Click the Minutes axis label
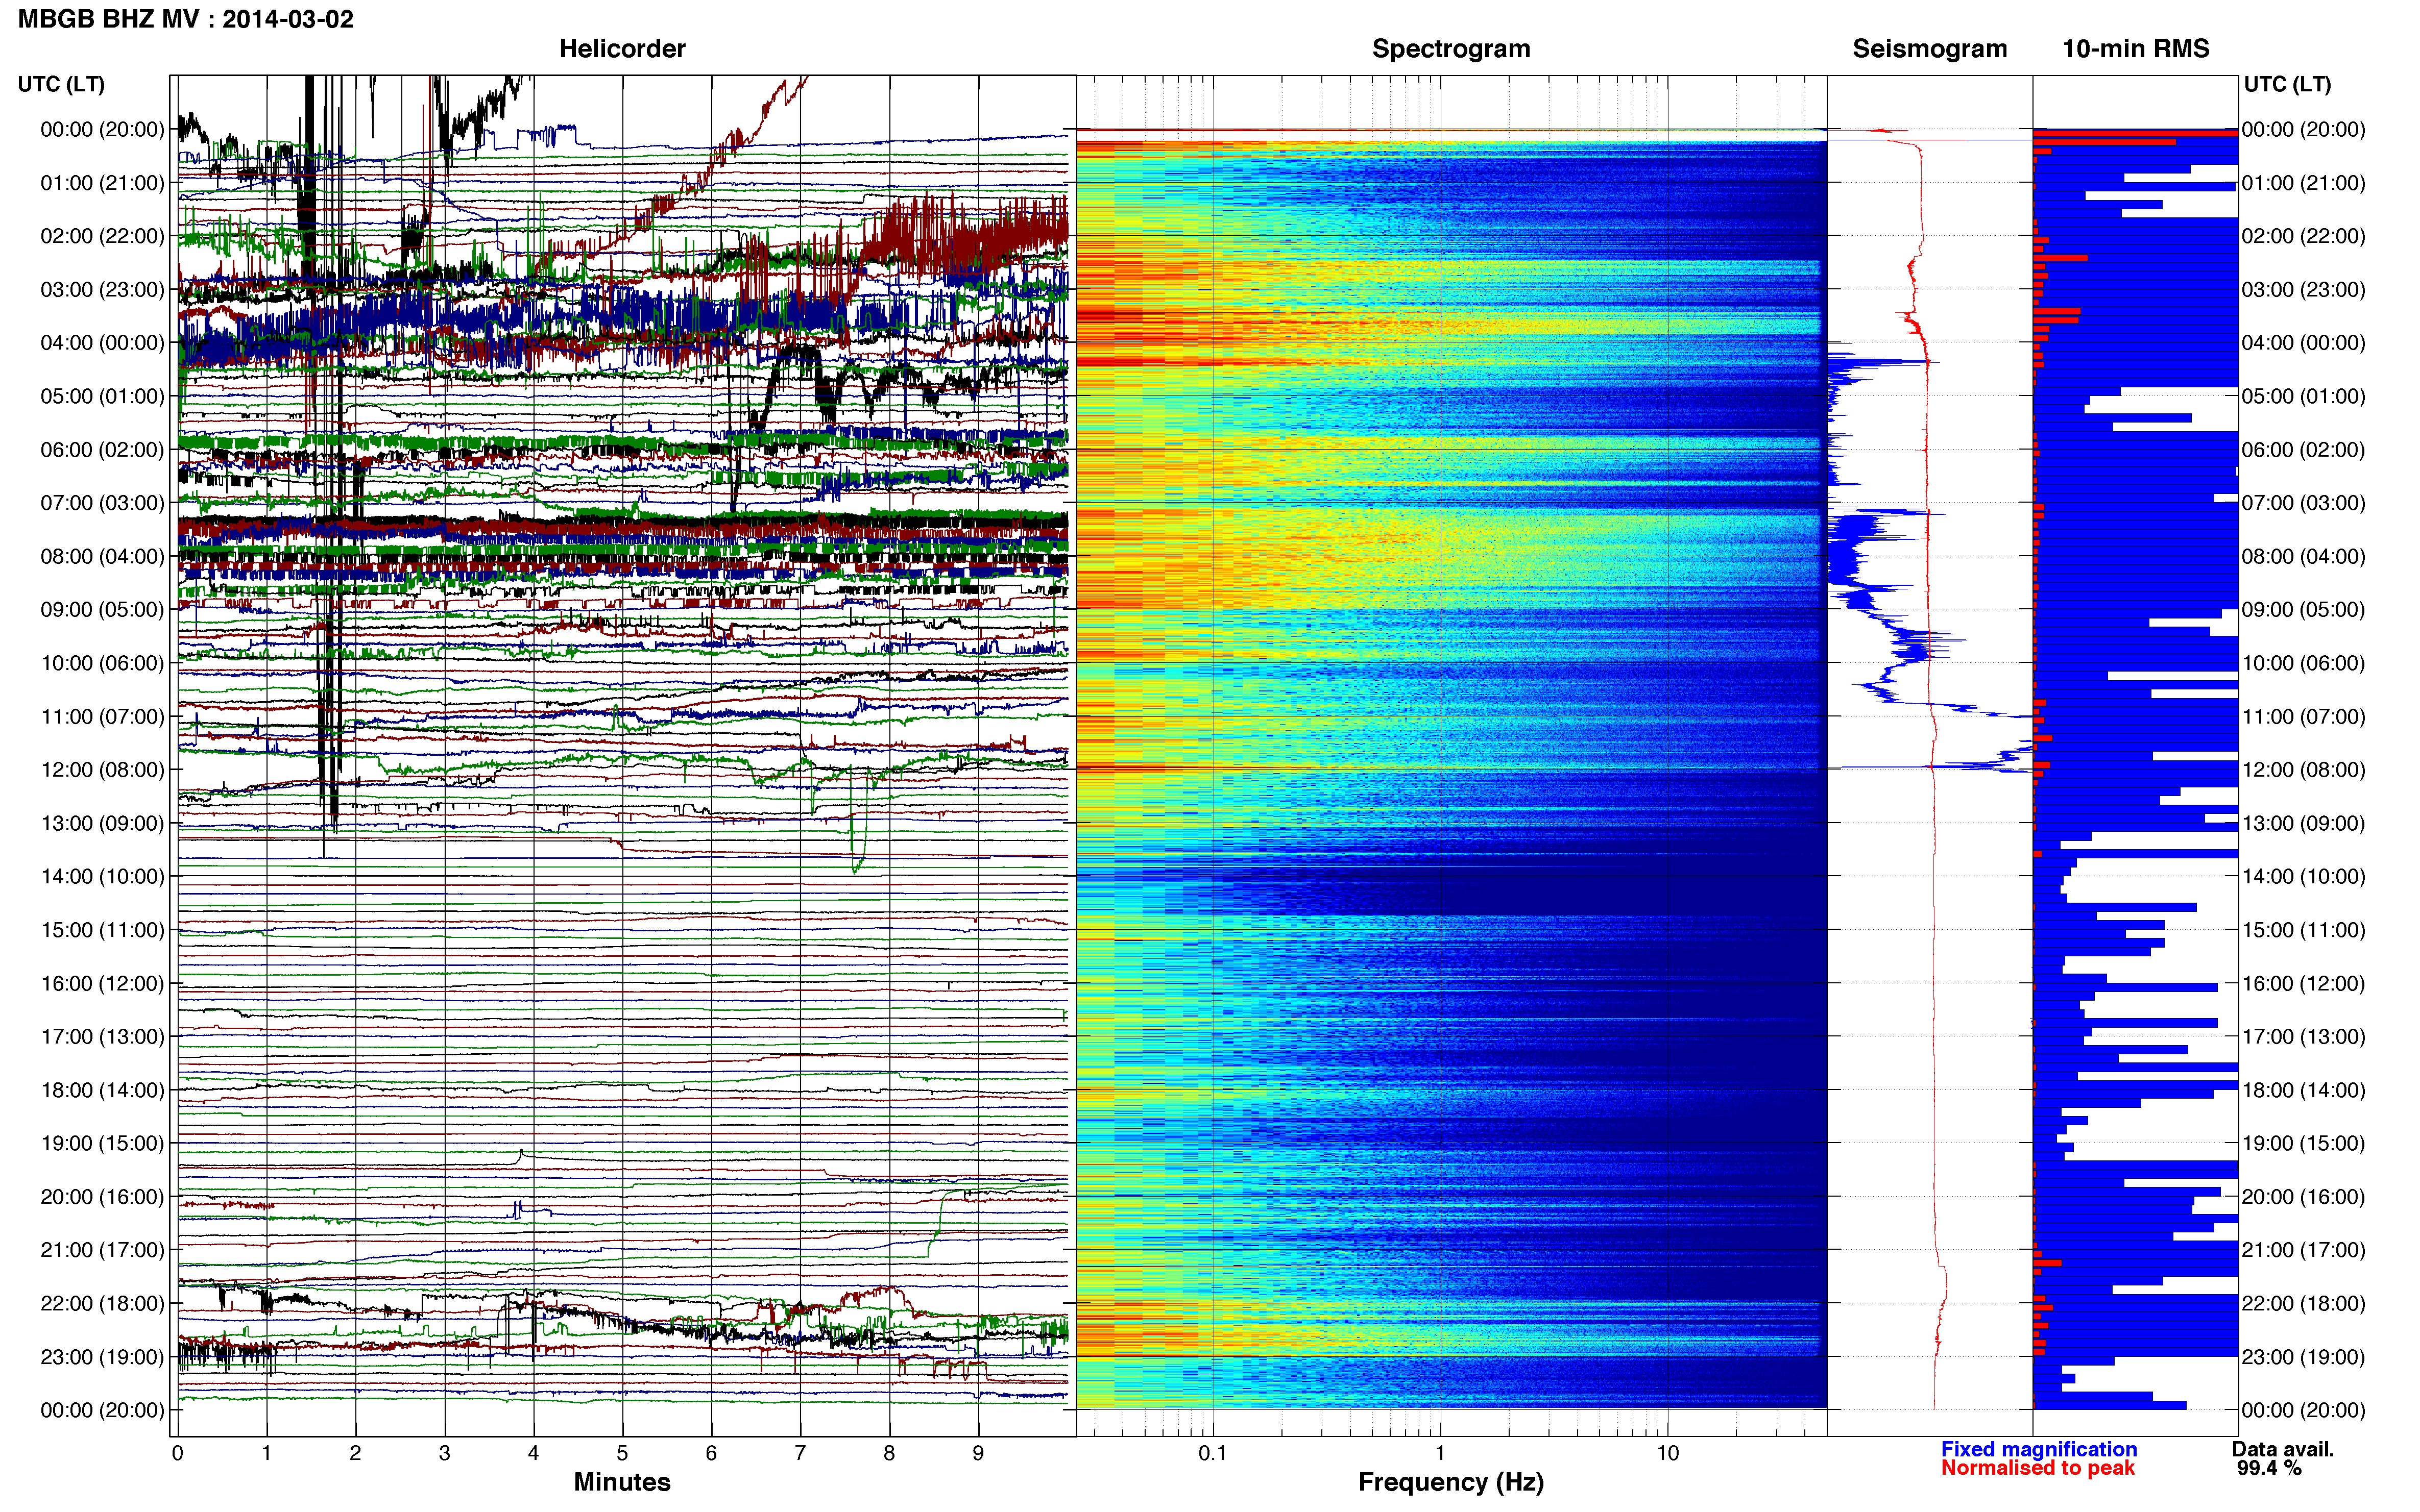2420x1512 pixels. (621, 1481)
